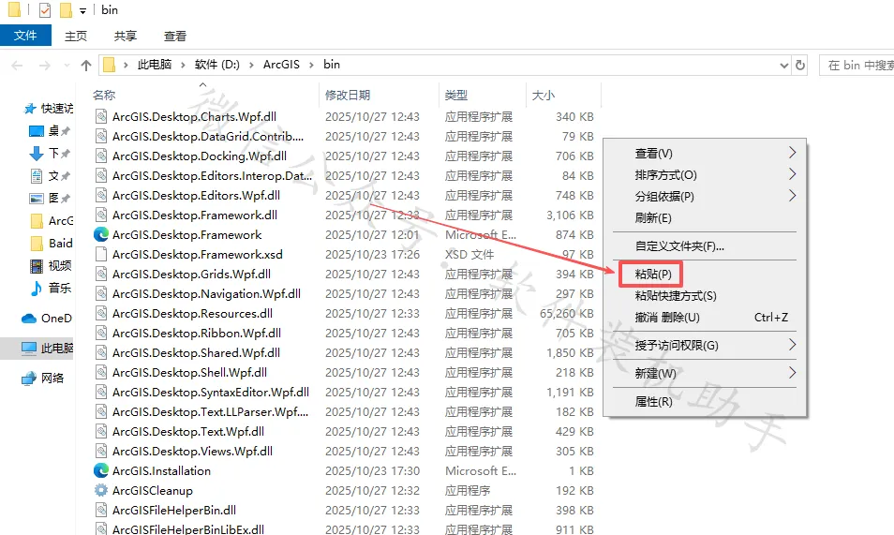
Task: Open quick access toolbar customize dropdown
Action: click(82, 11)
